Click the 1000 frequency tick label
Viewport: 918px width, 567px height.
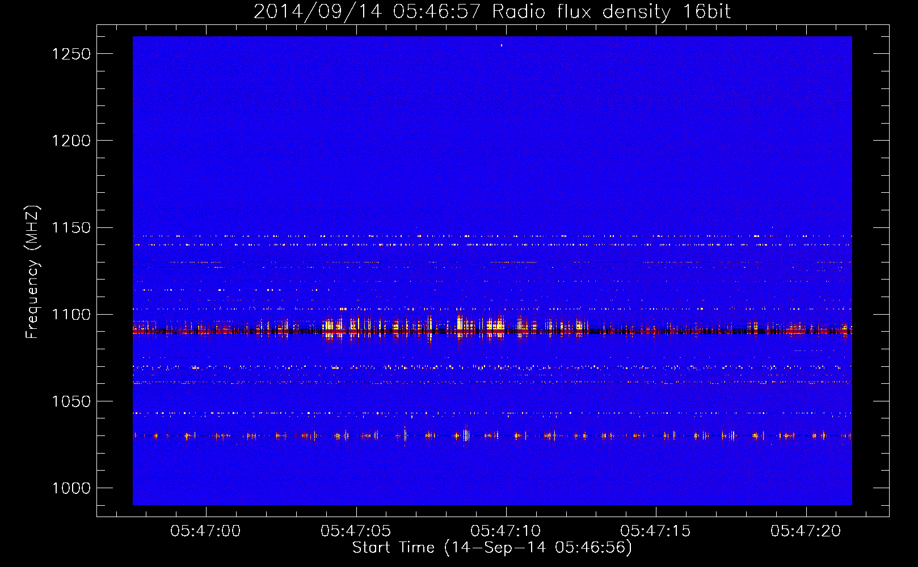pos(71,488)
